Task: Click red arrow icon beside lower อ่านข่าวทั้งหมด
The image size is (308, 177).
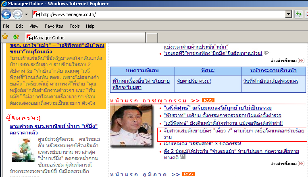Action: (x=301, y=163)
